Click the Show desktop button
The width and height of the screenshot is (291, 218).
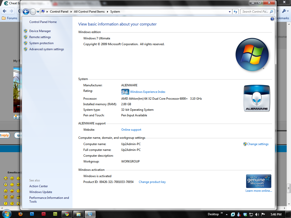[288, 214]
